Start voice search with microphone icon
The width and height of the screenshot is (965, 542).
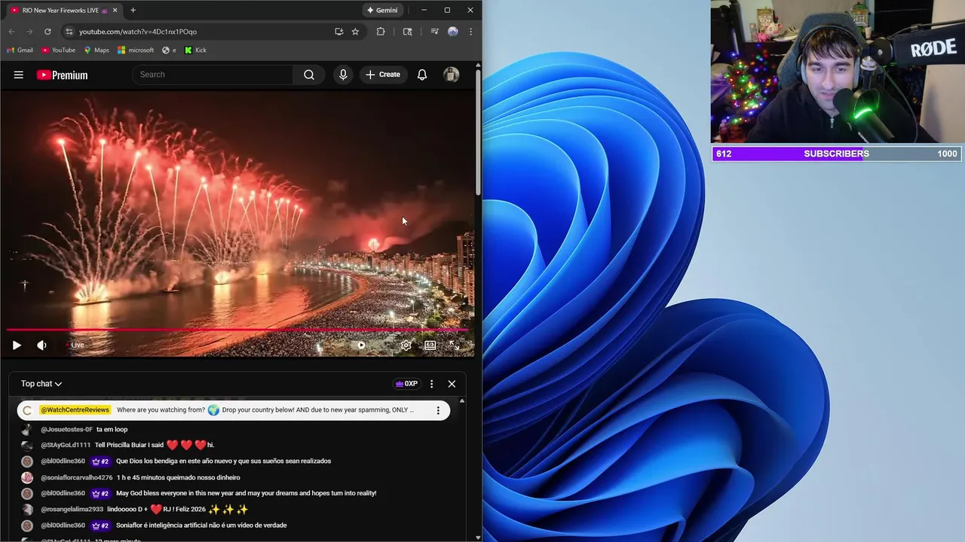click(343, 75)
